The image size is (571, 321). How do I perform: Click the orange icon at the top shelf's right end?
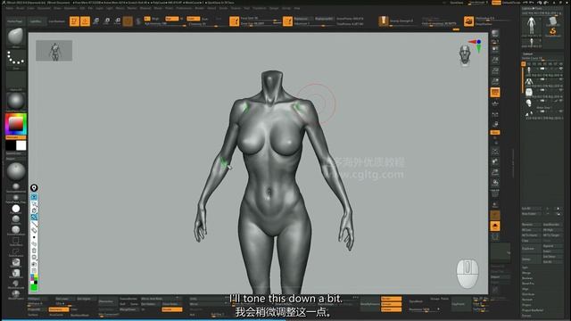pyautogui.click(x=468, y=21)
